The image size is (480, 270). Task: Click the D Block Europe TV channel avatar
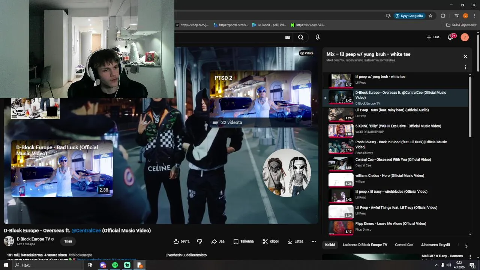[9, 241]
